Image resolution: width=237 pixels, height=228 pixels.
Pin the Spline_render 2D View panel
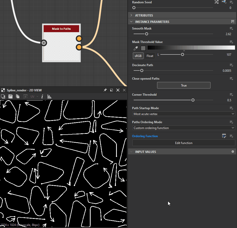point(105,90)
